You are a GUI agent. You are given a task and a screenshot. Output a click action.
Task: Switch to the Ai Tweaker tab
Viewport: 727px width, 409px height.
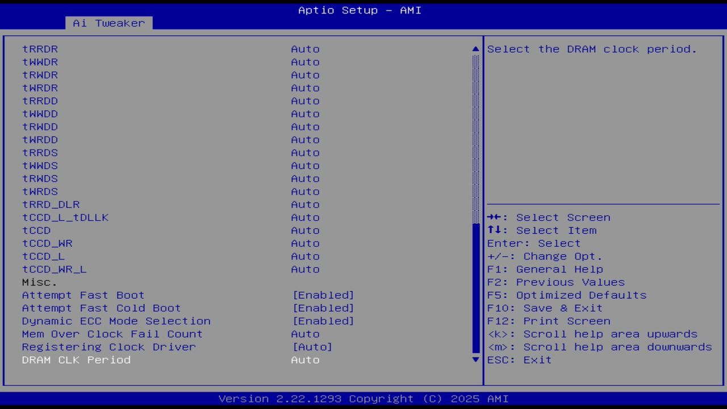click(x=108, y=23)
